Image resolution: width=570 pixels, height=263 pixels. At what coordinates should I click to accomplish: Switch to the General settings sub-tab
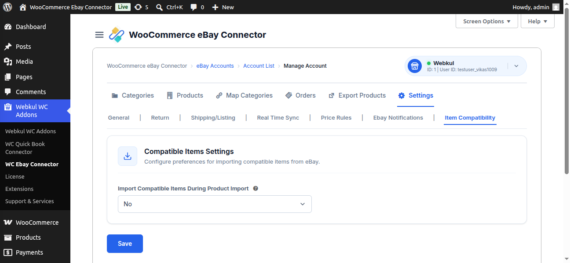coord(119,118)
